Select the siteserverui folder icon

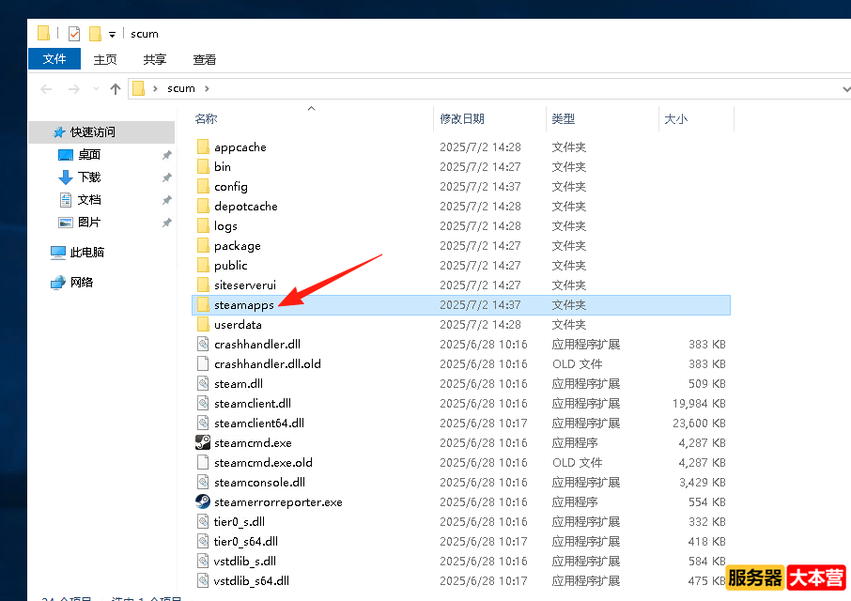[x=203, y=285]
